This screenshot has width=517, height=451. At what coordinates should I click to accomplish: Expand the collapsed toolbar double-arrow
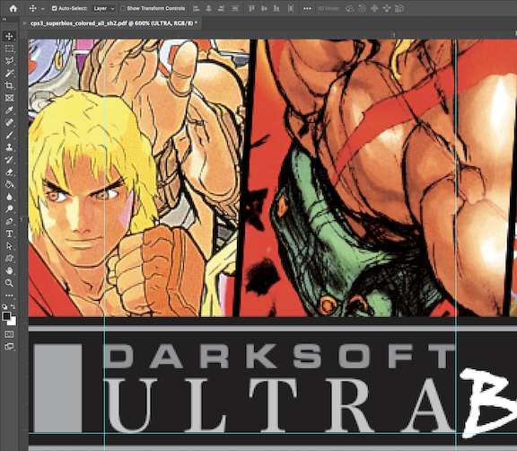[x=4, y=20]
